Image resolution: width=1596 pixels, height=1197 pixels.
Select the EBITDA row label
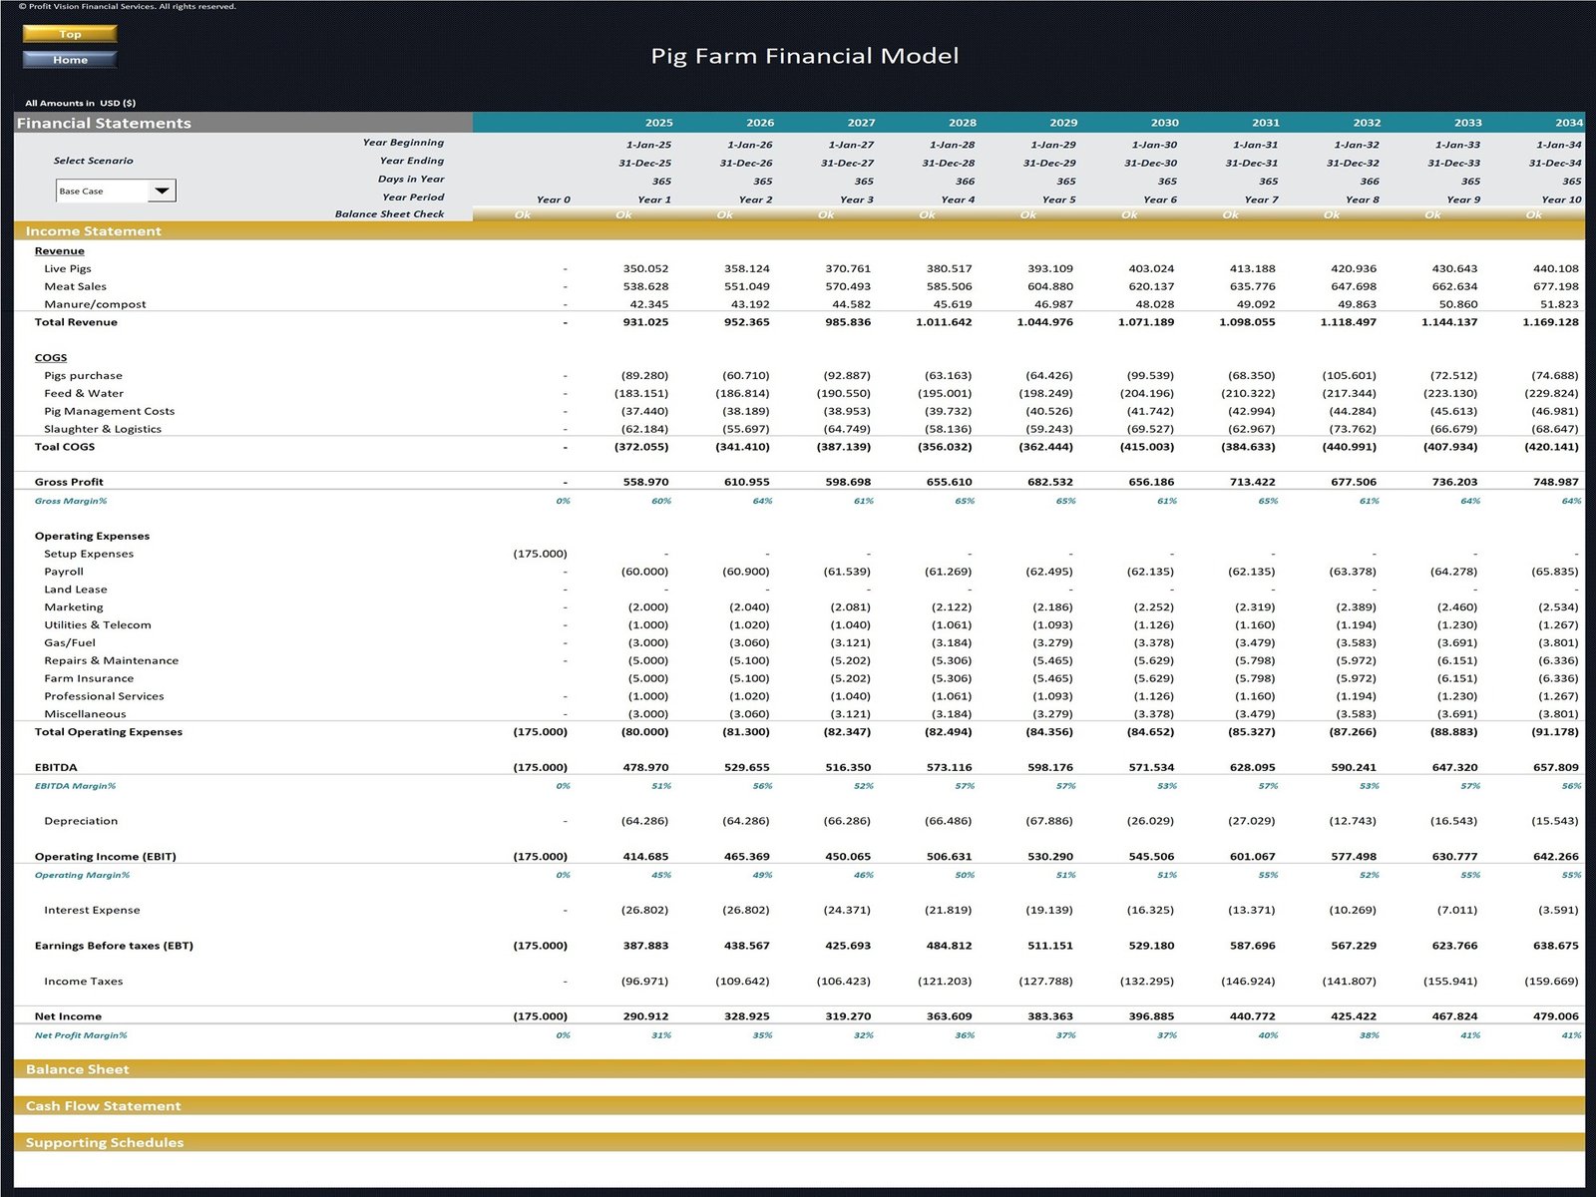56,768
